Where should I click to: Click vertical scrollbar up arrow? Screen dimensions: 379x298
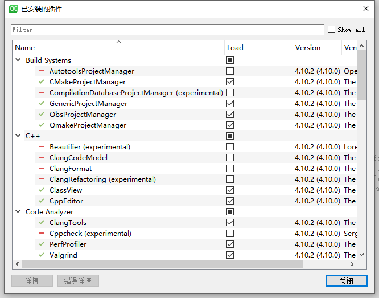pyautogui.click(x=361, y=46)
